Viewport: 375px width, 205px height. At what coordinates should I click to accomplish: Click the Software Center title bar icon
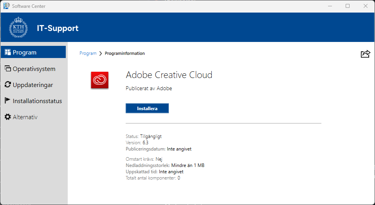coord(6,6)
